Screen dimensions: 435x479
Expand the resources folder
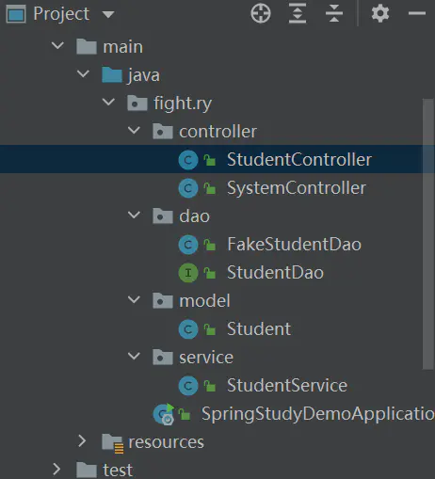tap(82, 441)
